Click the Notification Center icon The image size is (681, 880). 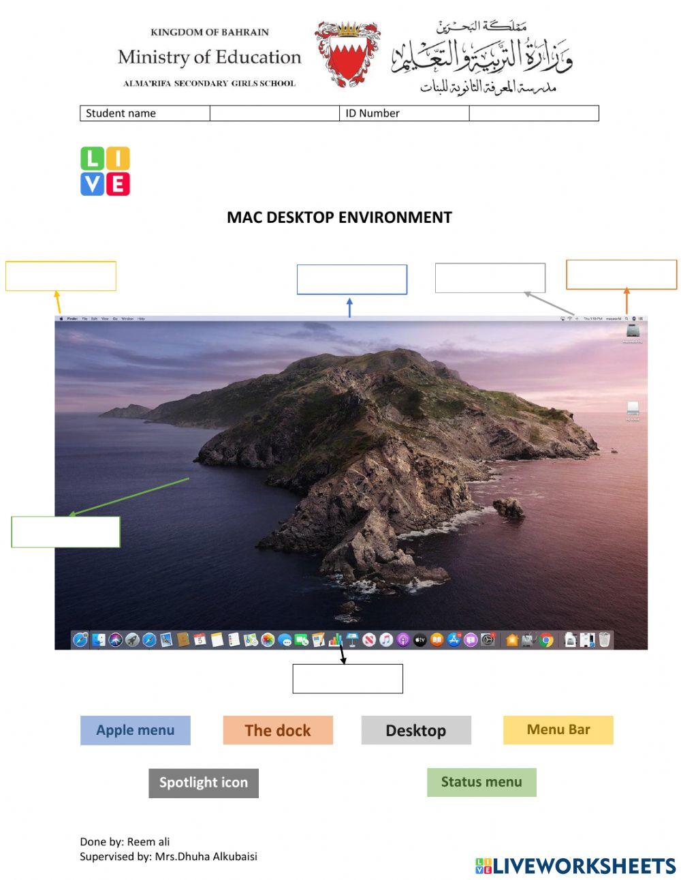(x=642, y=318)
